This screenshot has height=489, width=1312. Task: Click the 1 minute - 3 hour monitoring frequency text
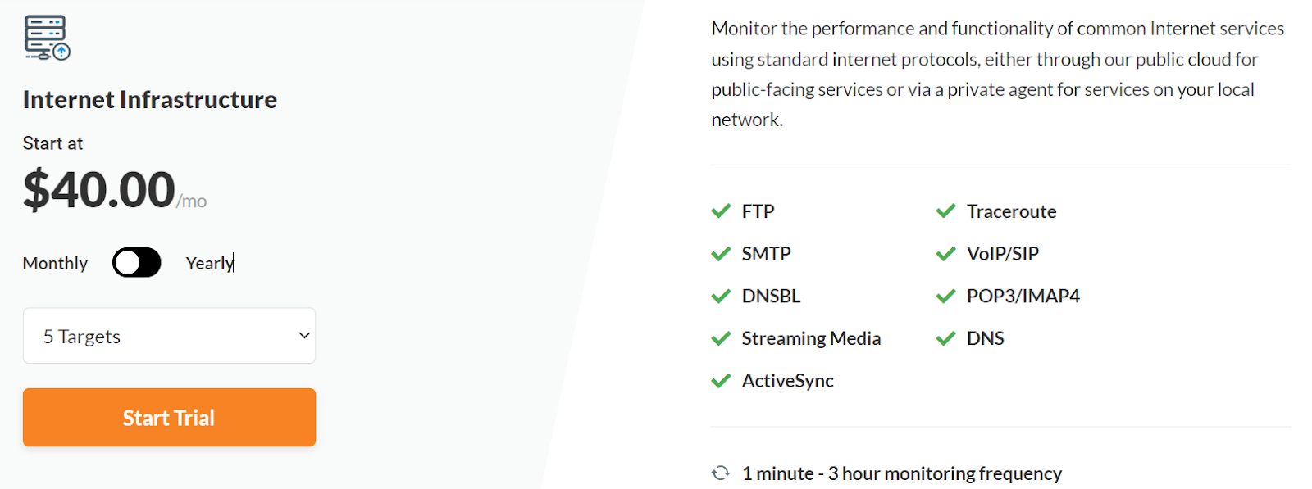[902, 473]
